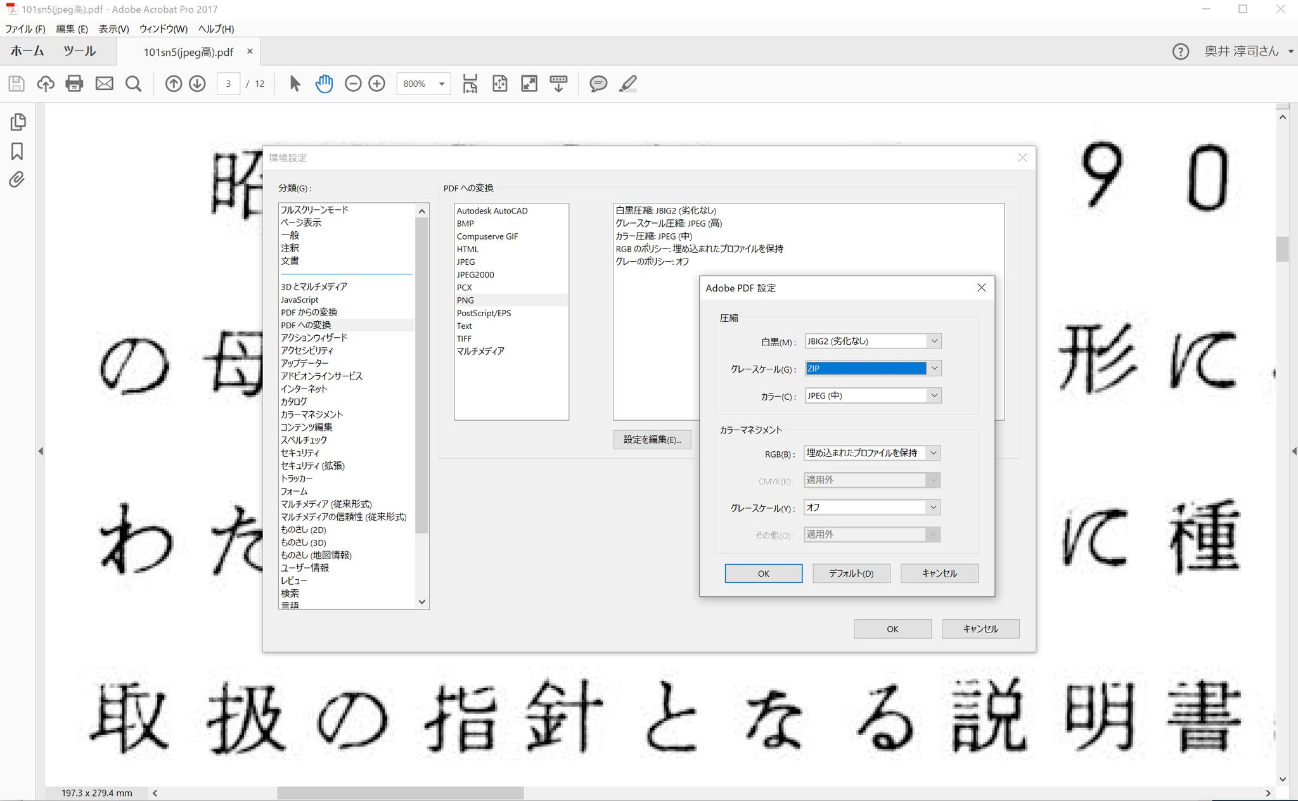
Task: Open the ファイル(F) menu
Action: pyautogui.click(x=25, y=29)
